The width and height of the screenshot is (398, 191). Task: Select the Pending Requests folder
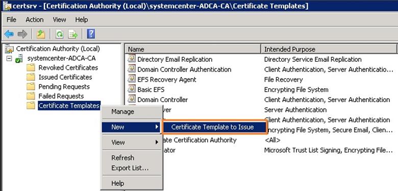coord(64,87)
